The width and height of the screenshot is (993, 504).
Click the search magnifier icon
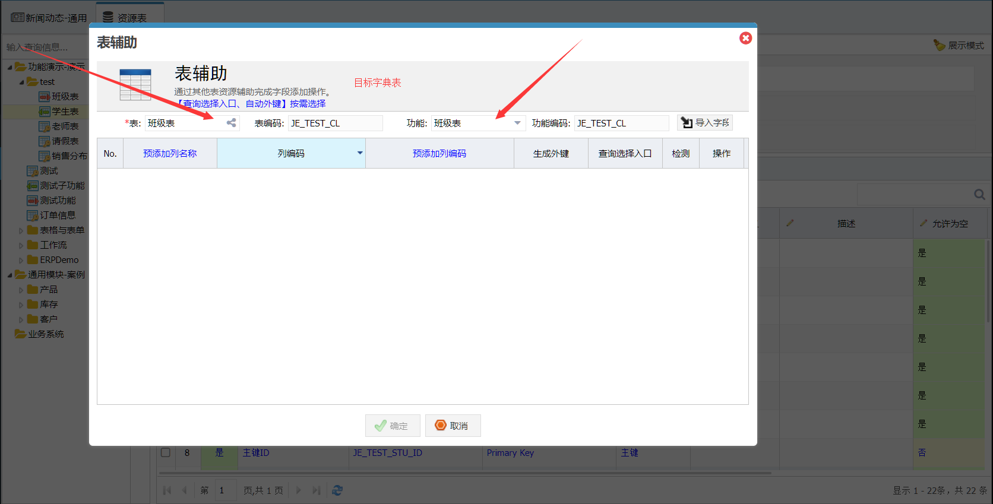[979, 194]
